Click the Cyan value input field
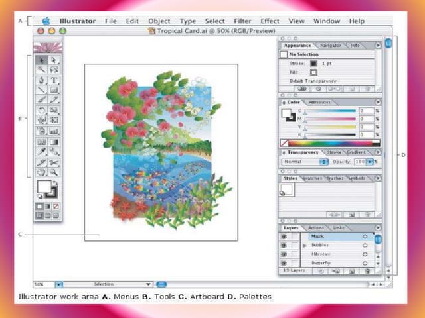The height and width of the screenshot is (318, 425). (x=366, y=111)
